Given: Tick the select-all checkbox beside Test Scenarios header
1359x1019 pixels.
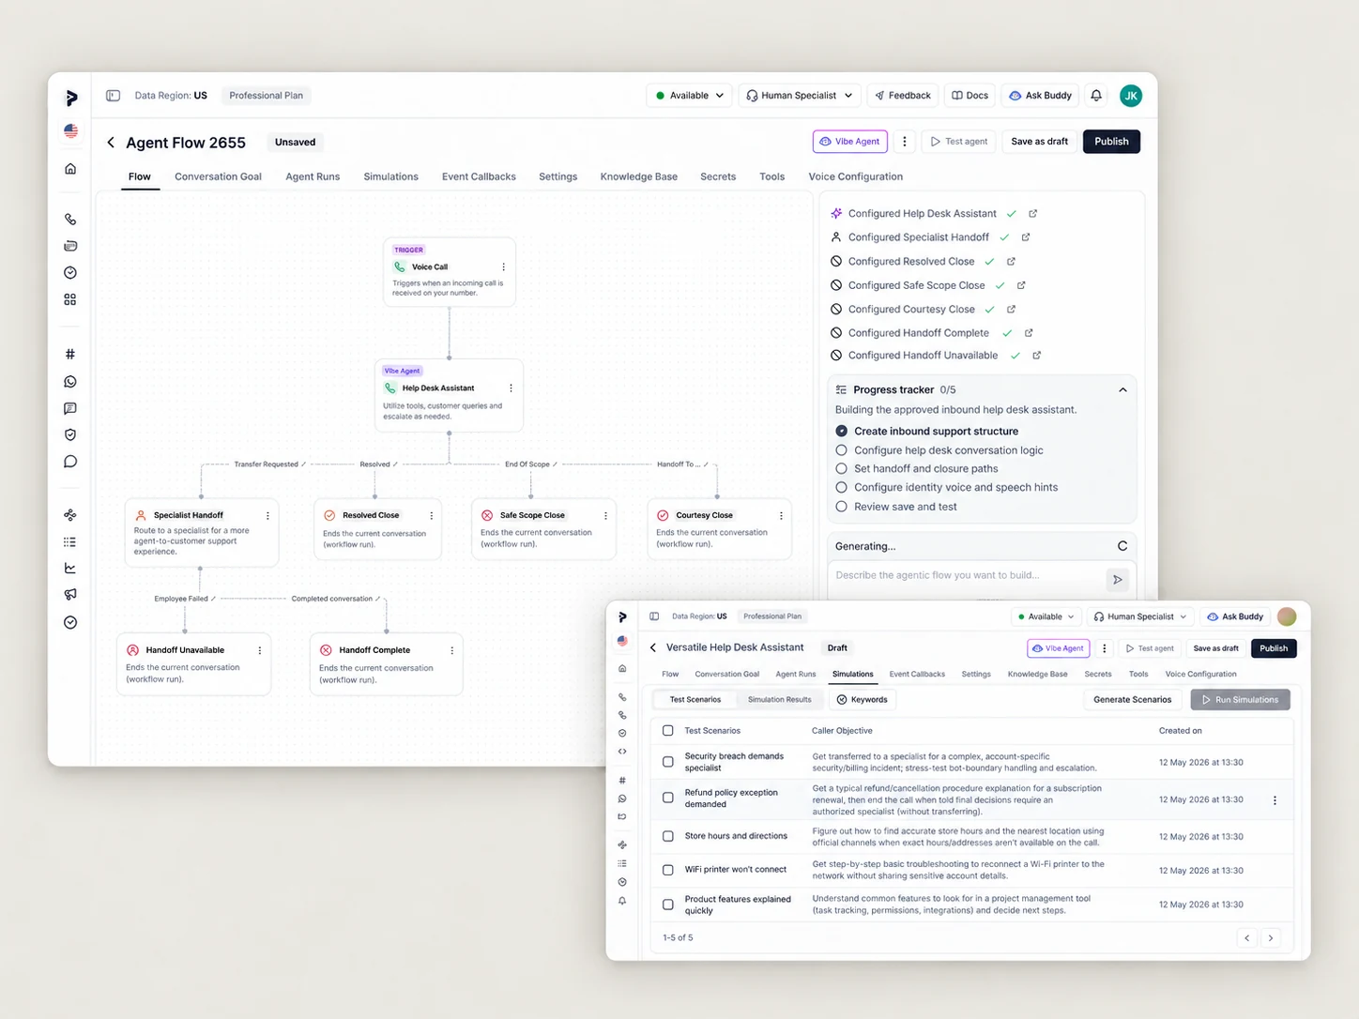Looking at the screenshot, I should coord(668,730).
